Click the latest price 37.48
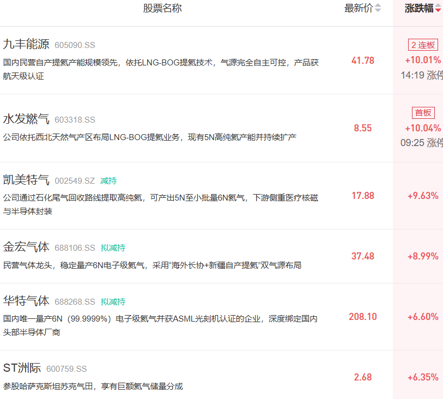Image resolution: width=443 pixels, height=399 pixels. 363,256
